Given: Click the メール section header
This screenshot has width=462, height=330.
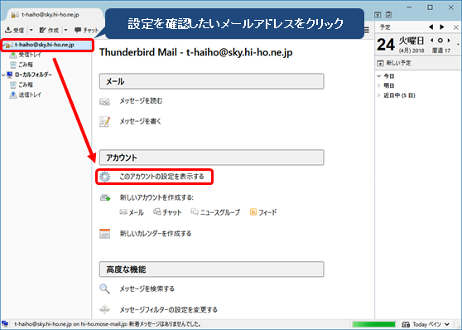Looking at the screenshot, I should tap(212, 81).
